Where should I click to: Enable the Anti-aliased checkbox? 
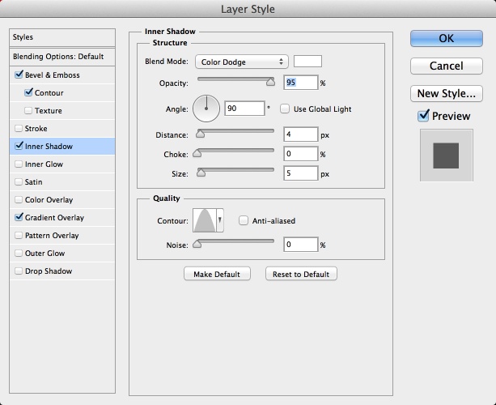pos(244,220)
